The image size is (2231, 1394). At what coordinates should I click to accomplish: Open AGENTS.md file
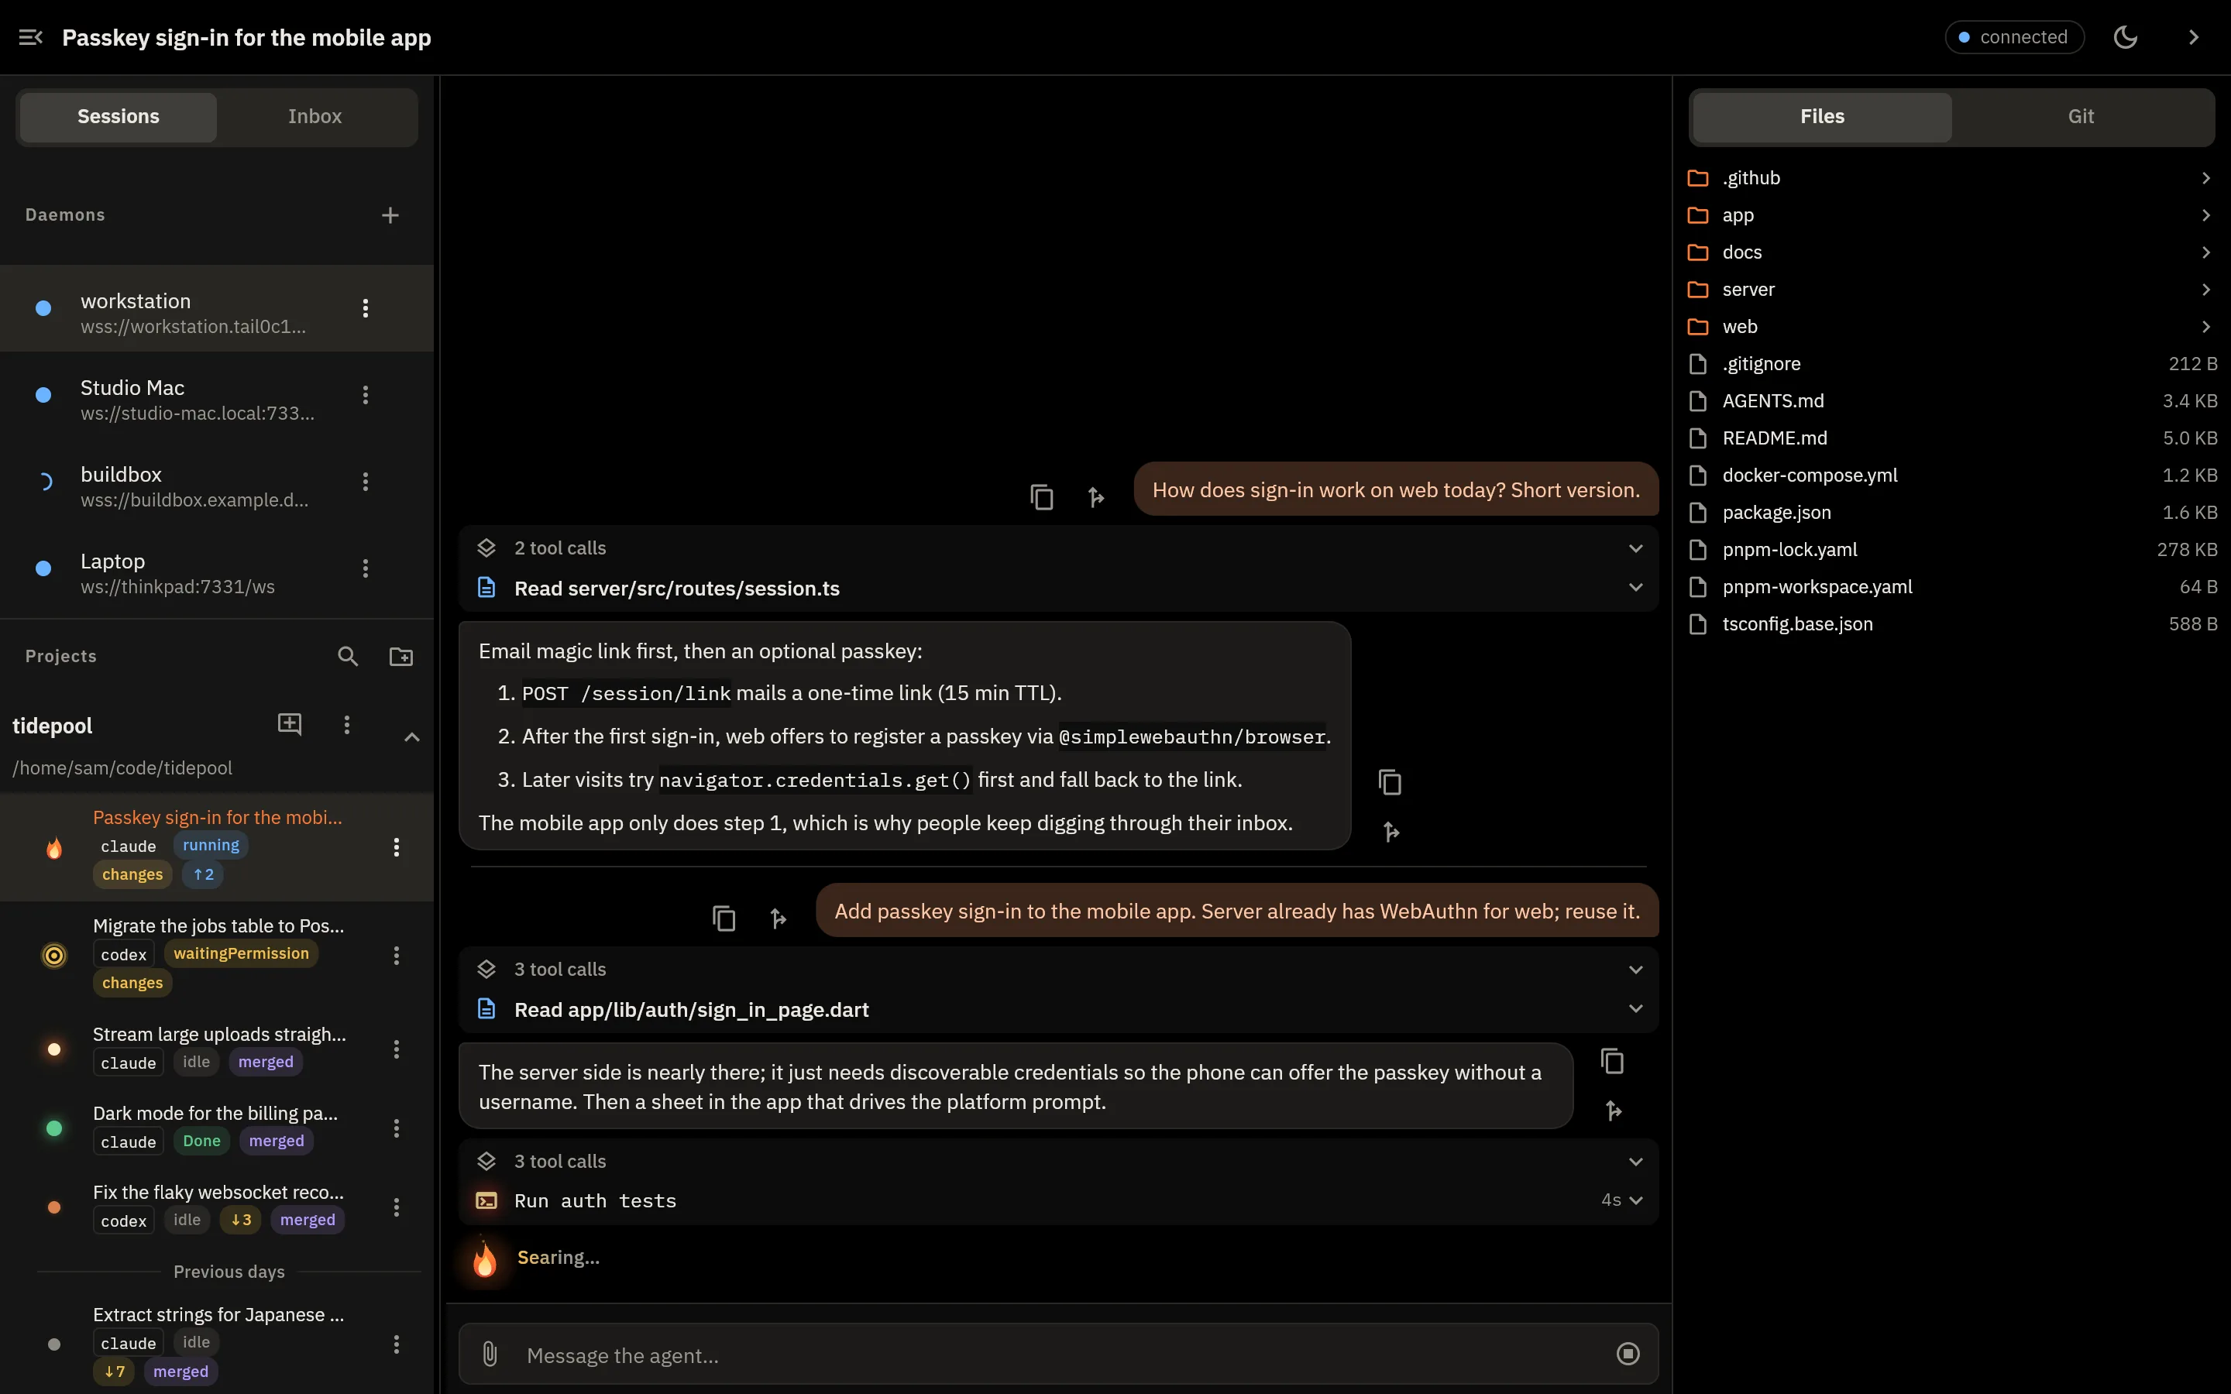pyautogui.click(x=1951, y=401)
